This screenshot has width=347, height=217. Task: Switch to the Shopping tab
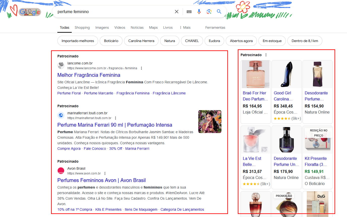tap(82, 27)
